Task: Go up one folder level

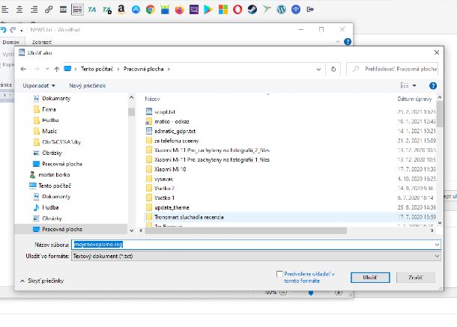Action: (56, 69)
